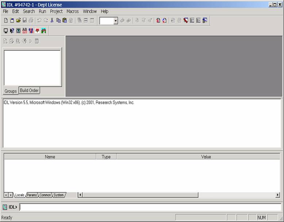Click the Cascade windows icon
Screen dimensions: 284x222
[79, 20]
